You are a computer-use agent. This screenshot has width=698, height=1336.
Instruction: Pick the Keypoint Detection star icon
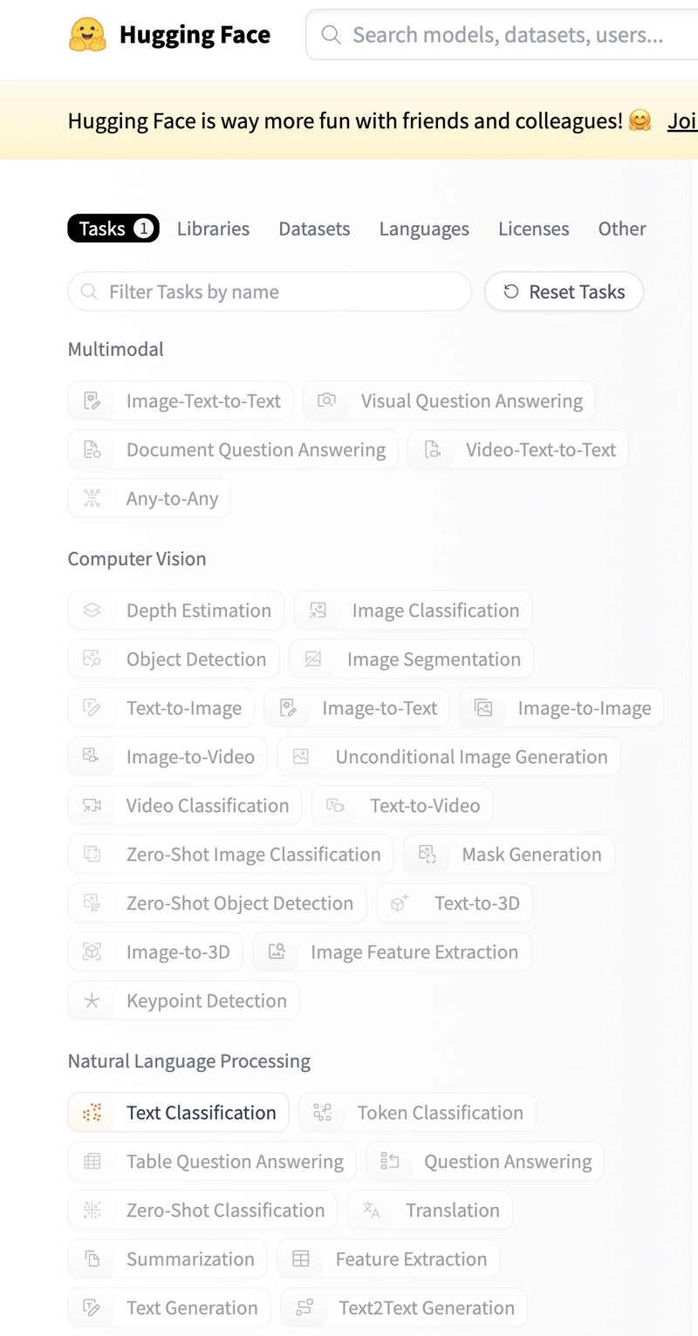point(92,1001)
